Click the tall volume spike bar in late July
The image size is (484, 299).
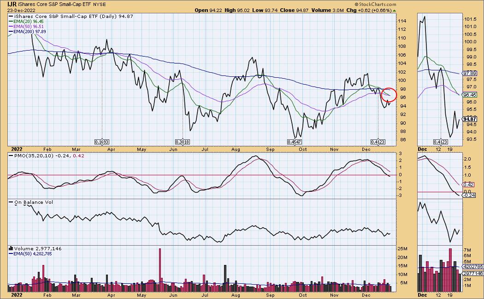coord(225,278)
